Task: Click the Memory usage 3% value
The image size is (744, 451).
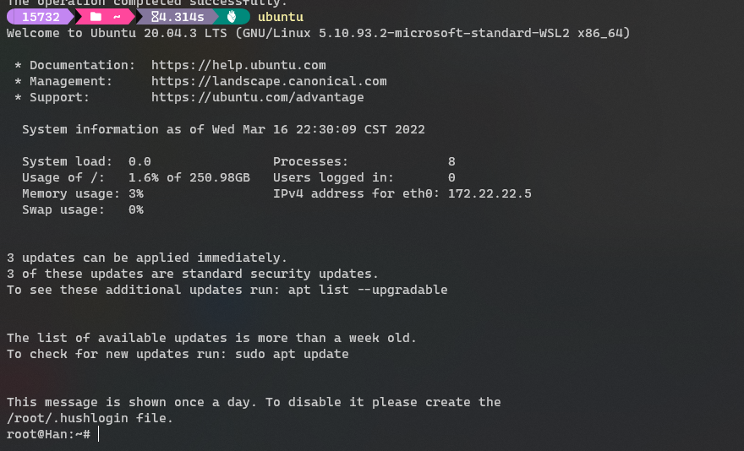Action: 136,193
